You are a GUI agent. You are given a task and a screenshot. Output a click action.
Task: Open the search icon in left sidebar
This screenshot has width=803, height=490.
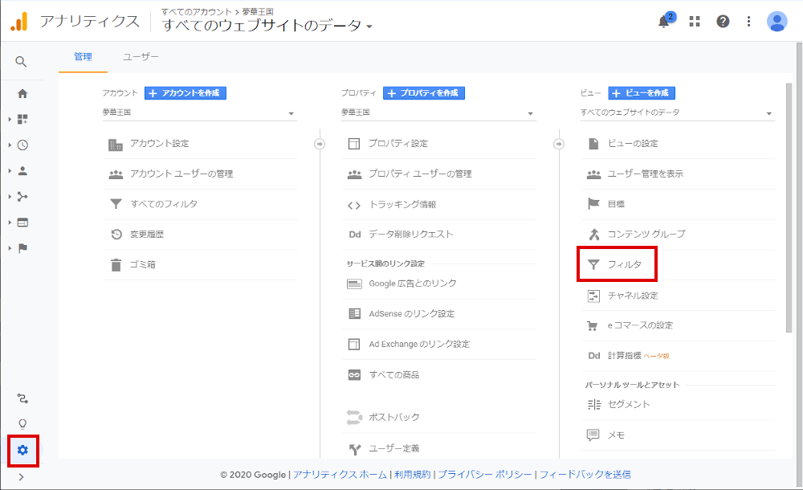point(21,62)
